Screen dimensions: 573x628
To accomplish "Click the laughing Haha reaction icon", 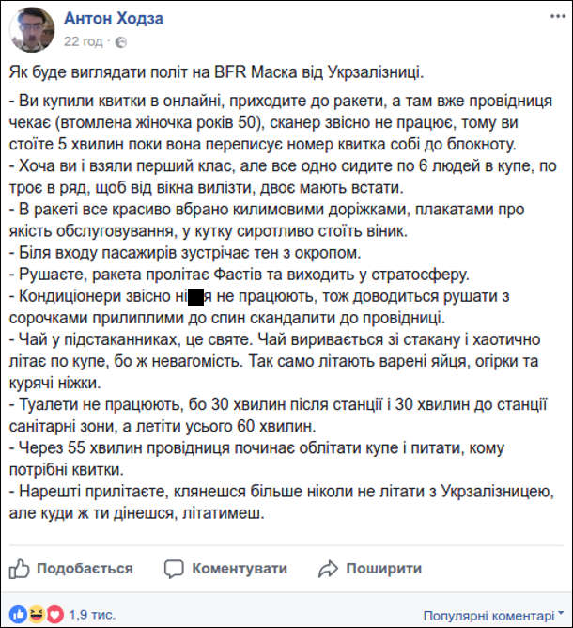I will tap(37, 614).
